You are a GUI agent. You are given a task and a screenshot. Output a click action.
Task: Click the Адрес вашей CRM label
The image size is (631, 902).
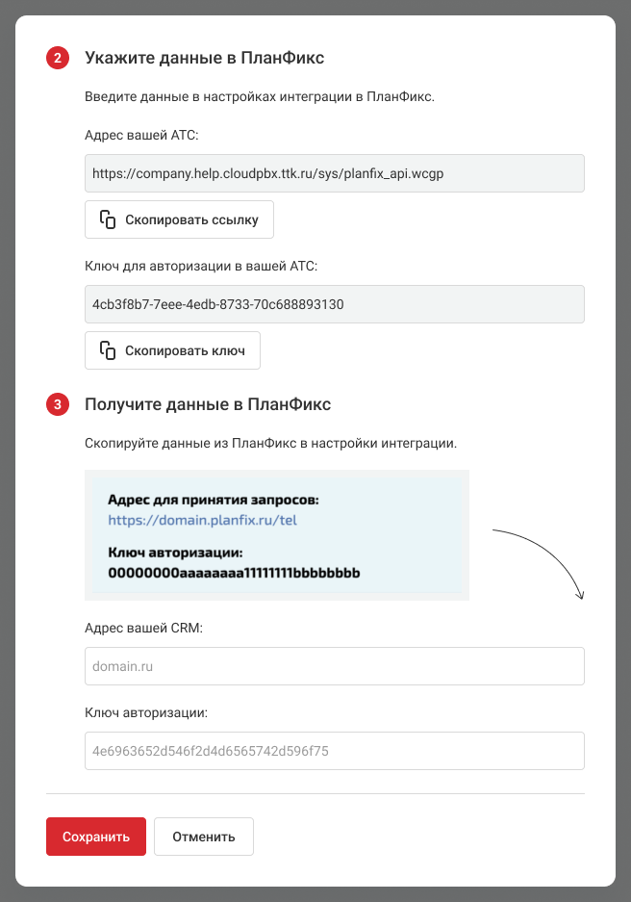149,628
